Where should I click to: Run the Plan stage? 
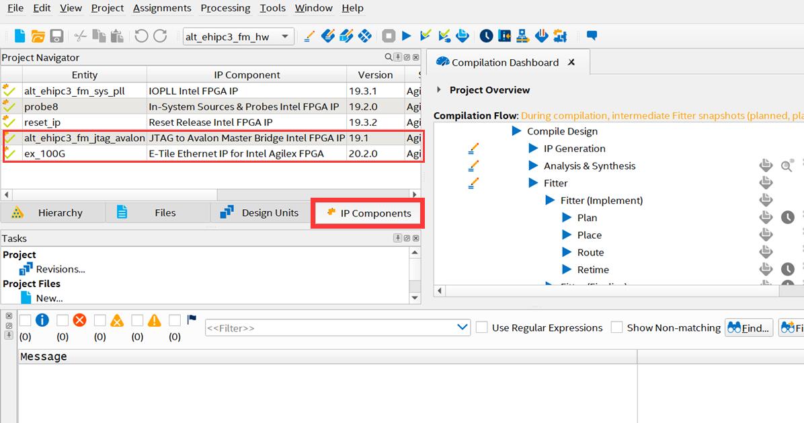click(567, 218)
